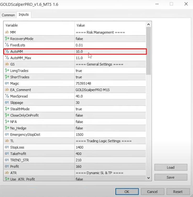Click the string icon beside ATR
The width and height of the screenshot is (193, 197).
(x=7, y=173)
